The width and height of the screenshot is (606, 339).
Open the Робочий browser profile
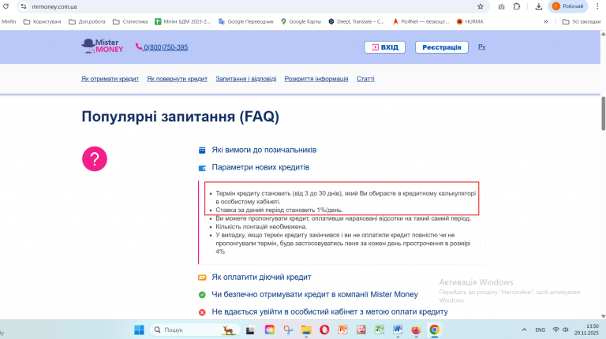tap(568, 6)
